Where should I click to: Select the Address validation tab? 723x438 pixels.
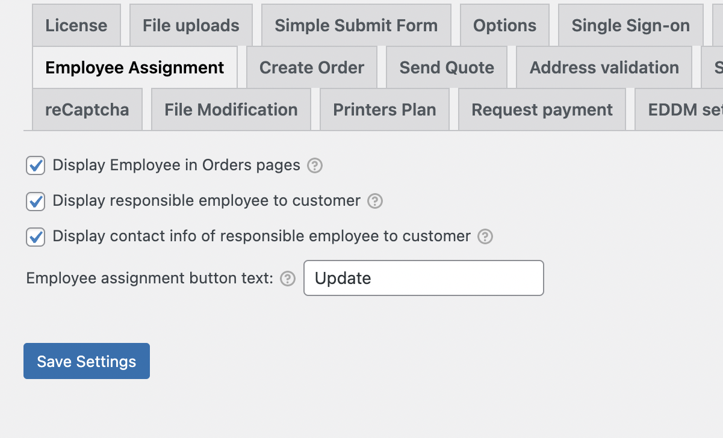[x=603, y=67]
